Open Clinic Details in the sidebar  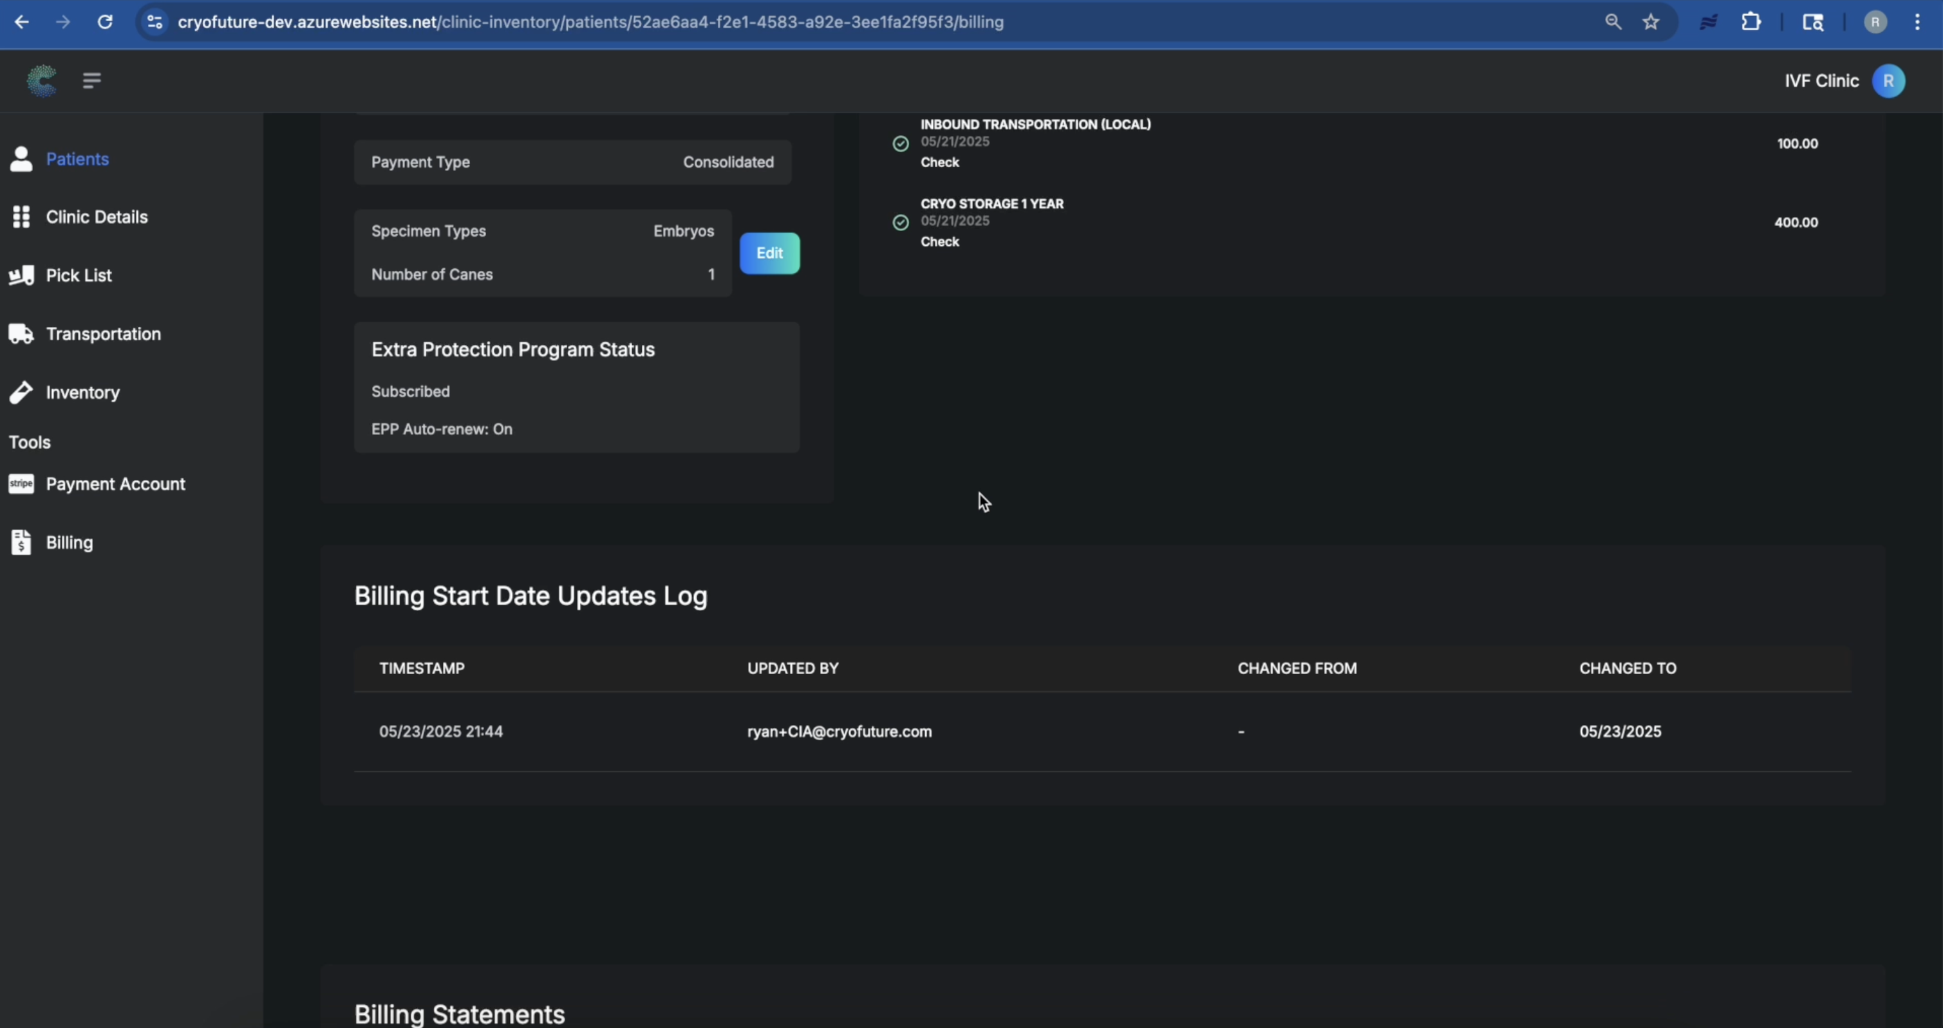point(97,217)
